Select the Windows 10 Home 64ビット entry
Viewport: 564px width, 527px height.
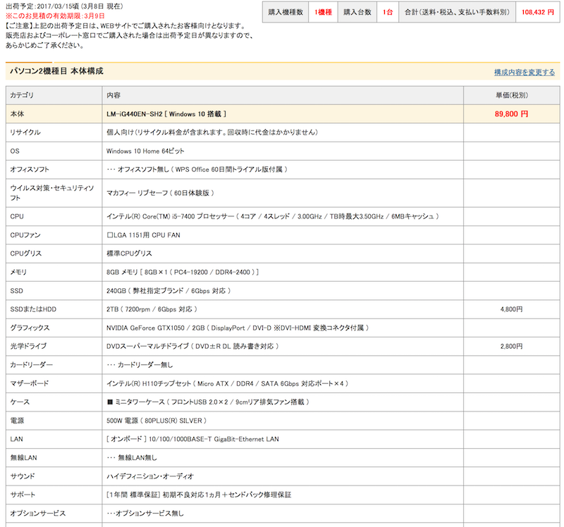pos(145,151)
